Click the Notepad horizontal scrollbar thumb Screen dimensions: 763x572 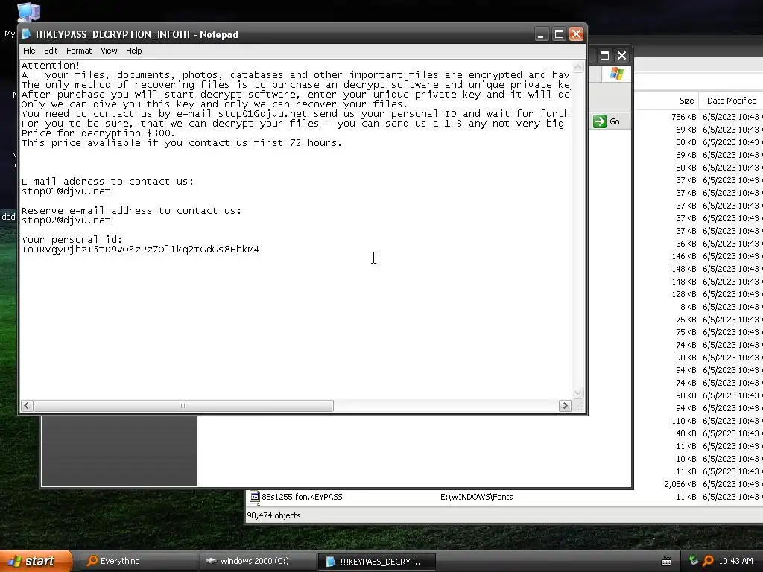tap(183, 406)
